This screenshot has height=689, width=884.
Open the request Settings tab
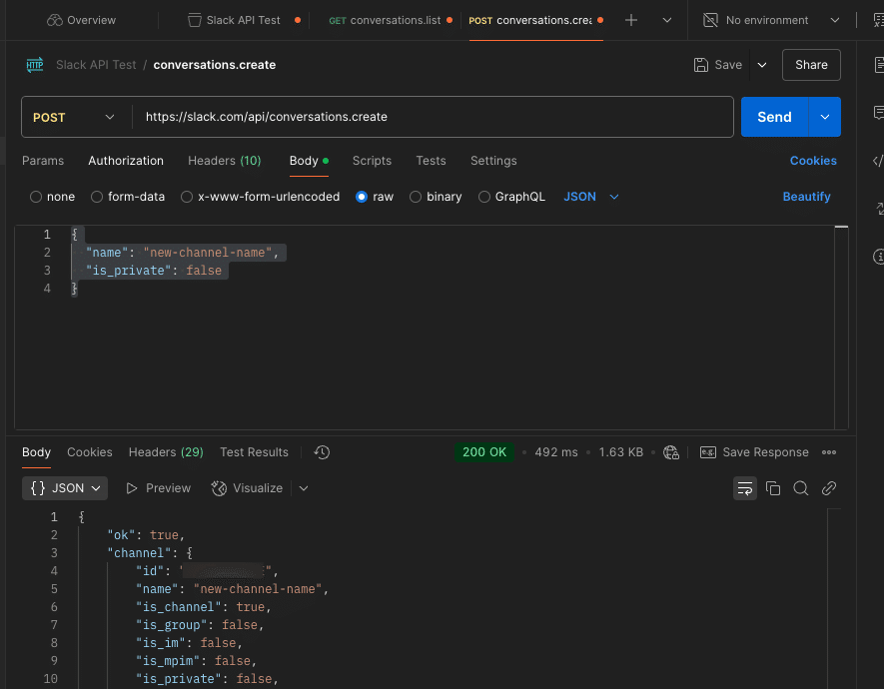tap(493, 161)
